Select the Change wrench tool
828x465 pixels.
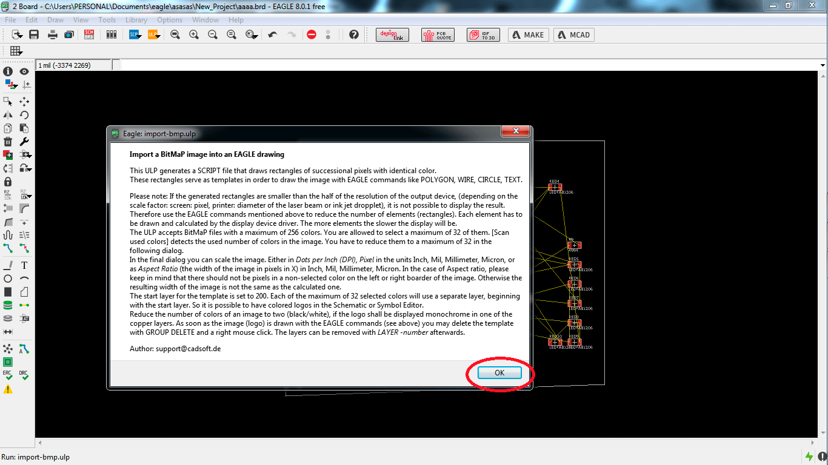24,141
